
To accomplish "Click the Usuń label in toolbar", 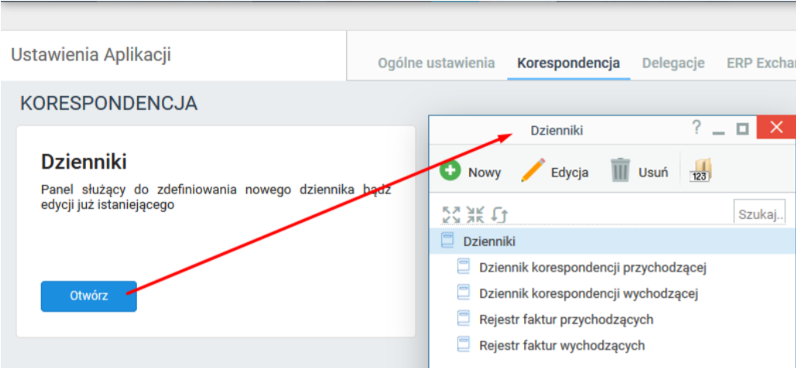I will [x=654, y=172].
